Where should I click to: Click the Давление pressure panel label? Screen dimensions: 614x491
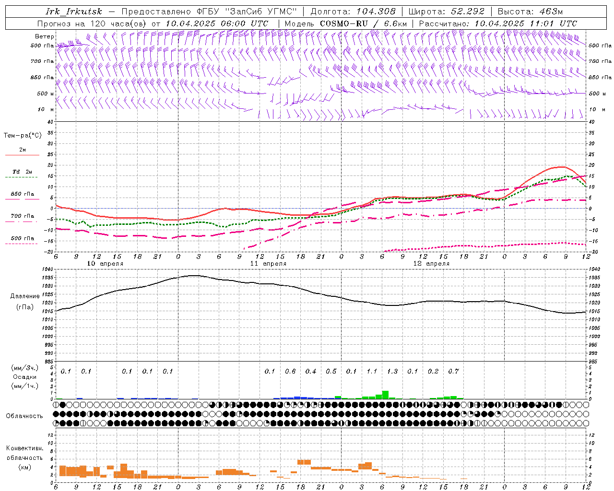[x=25, y=296]
